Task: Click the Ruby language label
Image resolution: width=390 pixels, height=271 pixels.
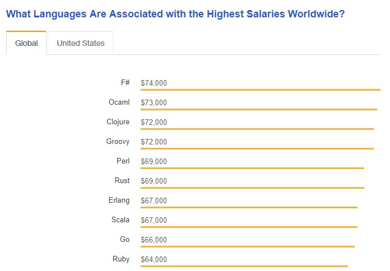Action: point(120,259)
